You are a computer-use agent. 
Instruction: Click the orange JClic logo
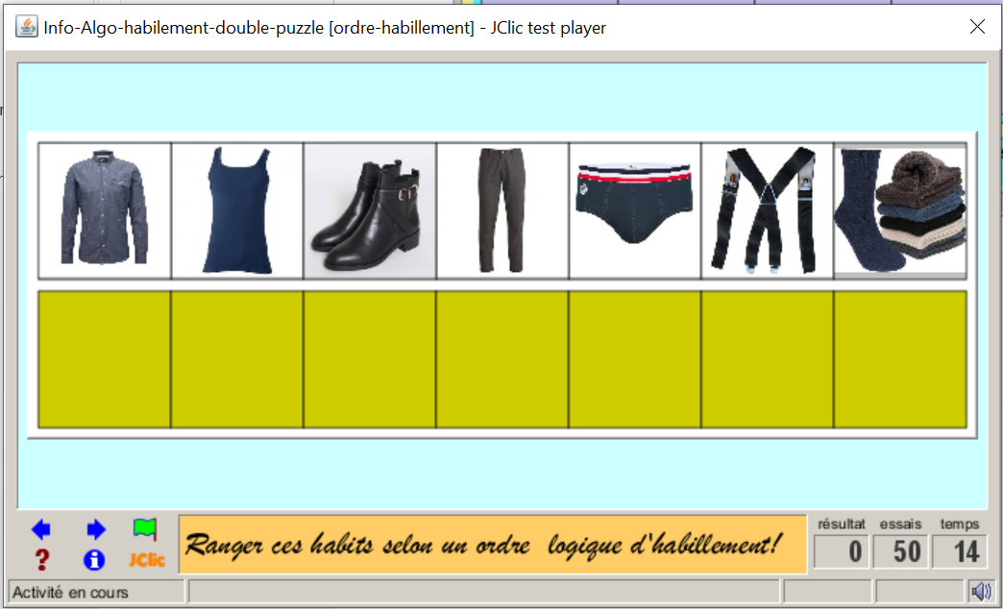coord(147,560)
